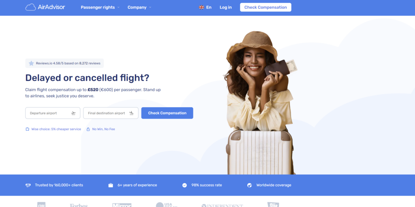Screen dimensions: 415x207
Task: Click the white Check Compensation header button
Action: 265,7
